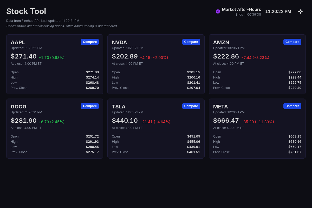Click the Market After-Hours label
This screenshot has height=208, width=312.
point(242,9)
